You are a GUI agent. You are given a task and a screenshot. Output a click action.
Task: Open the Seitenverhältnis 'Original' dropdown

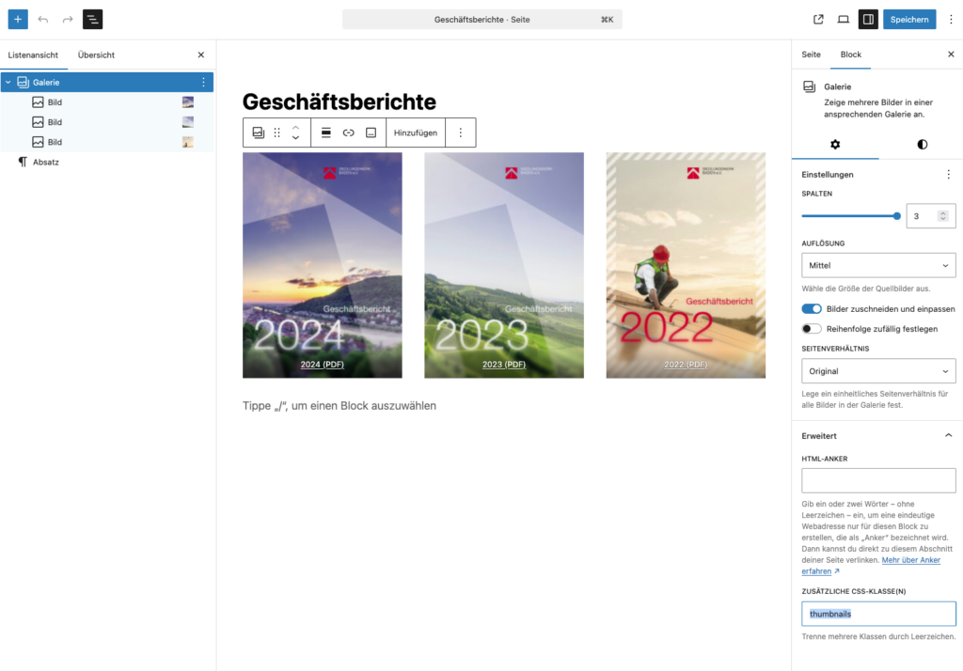point(878,371)
